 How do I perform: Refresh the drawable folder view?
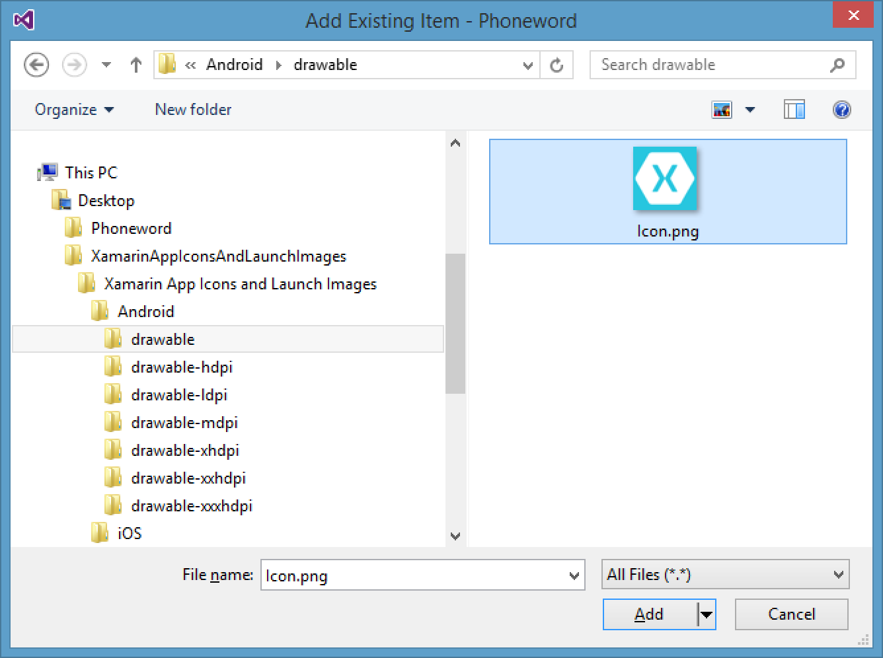[x=557, y=65]
